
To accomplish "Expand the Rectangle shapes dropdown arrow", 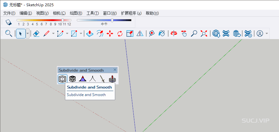I will (81, 33).
